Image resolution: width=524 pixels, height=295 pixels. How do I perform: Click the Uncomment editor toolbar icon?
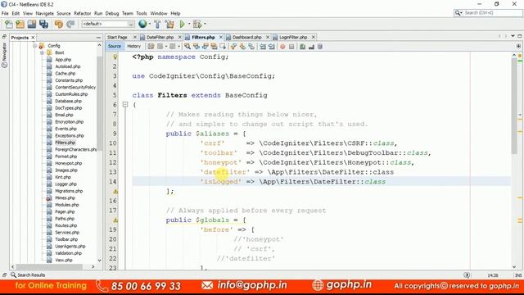tap(311, 47)
